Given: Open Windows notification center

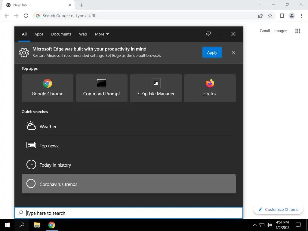Looking at the screenshot, I should [x=298, y=225].
